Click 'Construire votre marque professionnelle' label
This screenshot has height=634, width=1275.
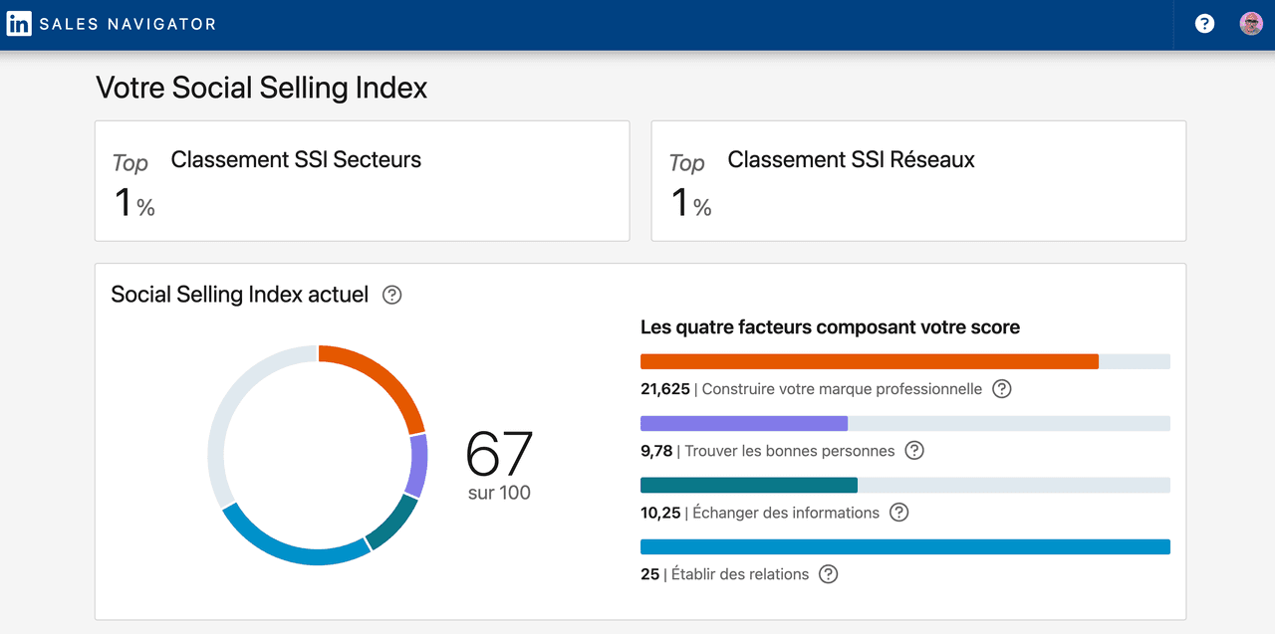pyautogui.click(x=842, y=389)
